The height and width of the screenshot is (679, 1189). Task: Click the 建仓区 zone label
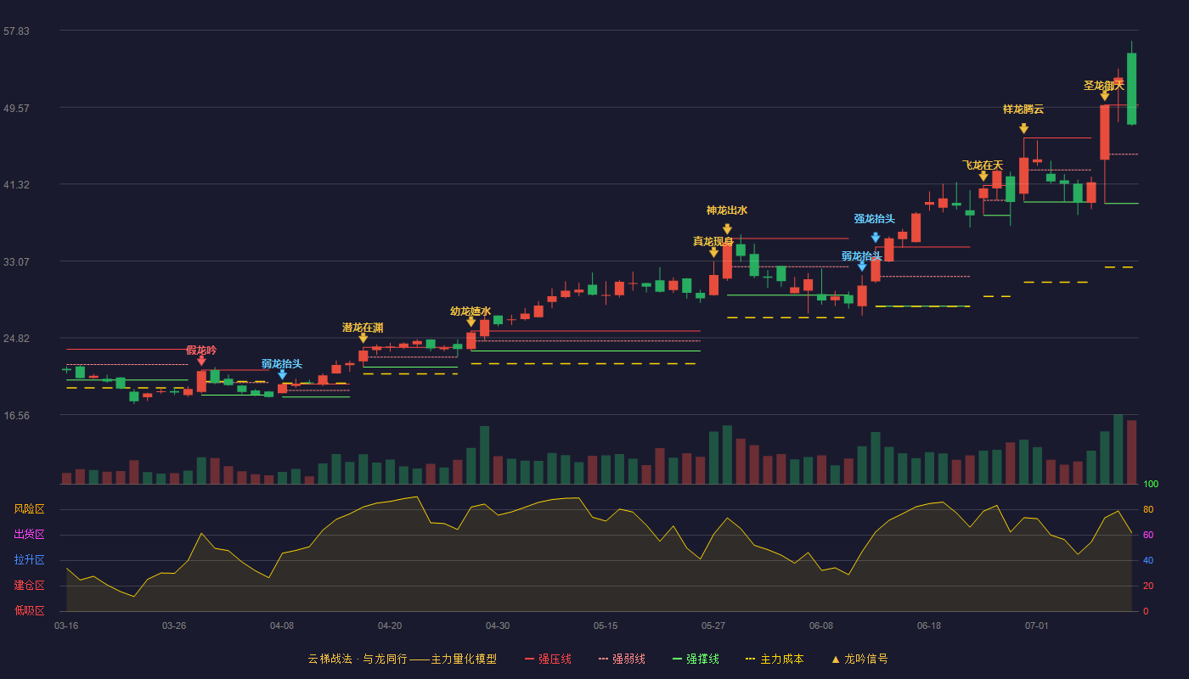29,586
